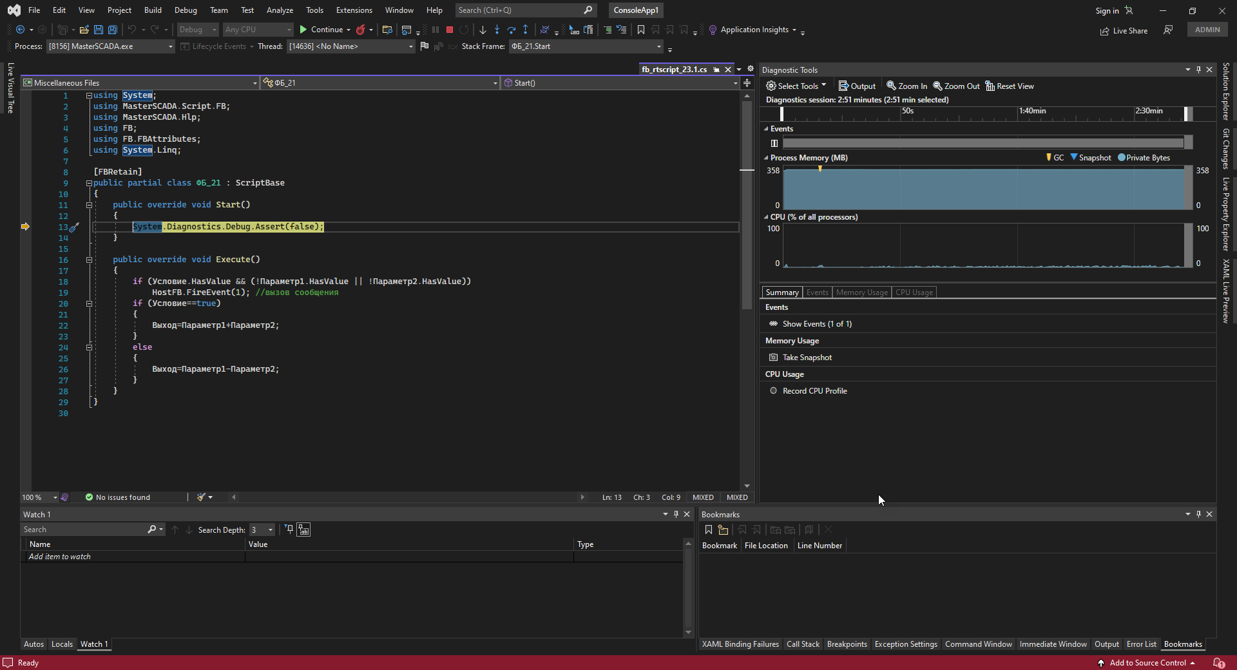
Task: Switch to the Call Stack tab
Action: click(x=803, y=644)
